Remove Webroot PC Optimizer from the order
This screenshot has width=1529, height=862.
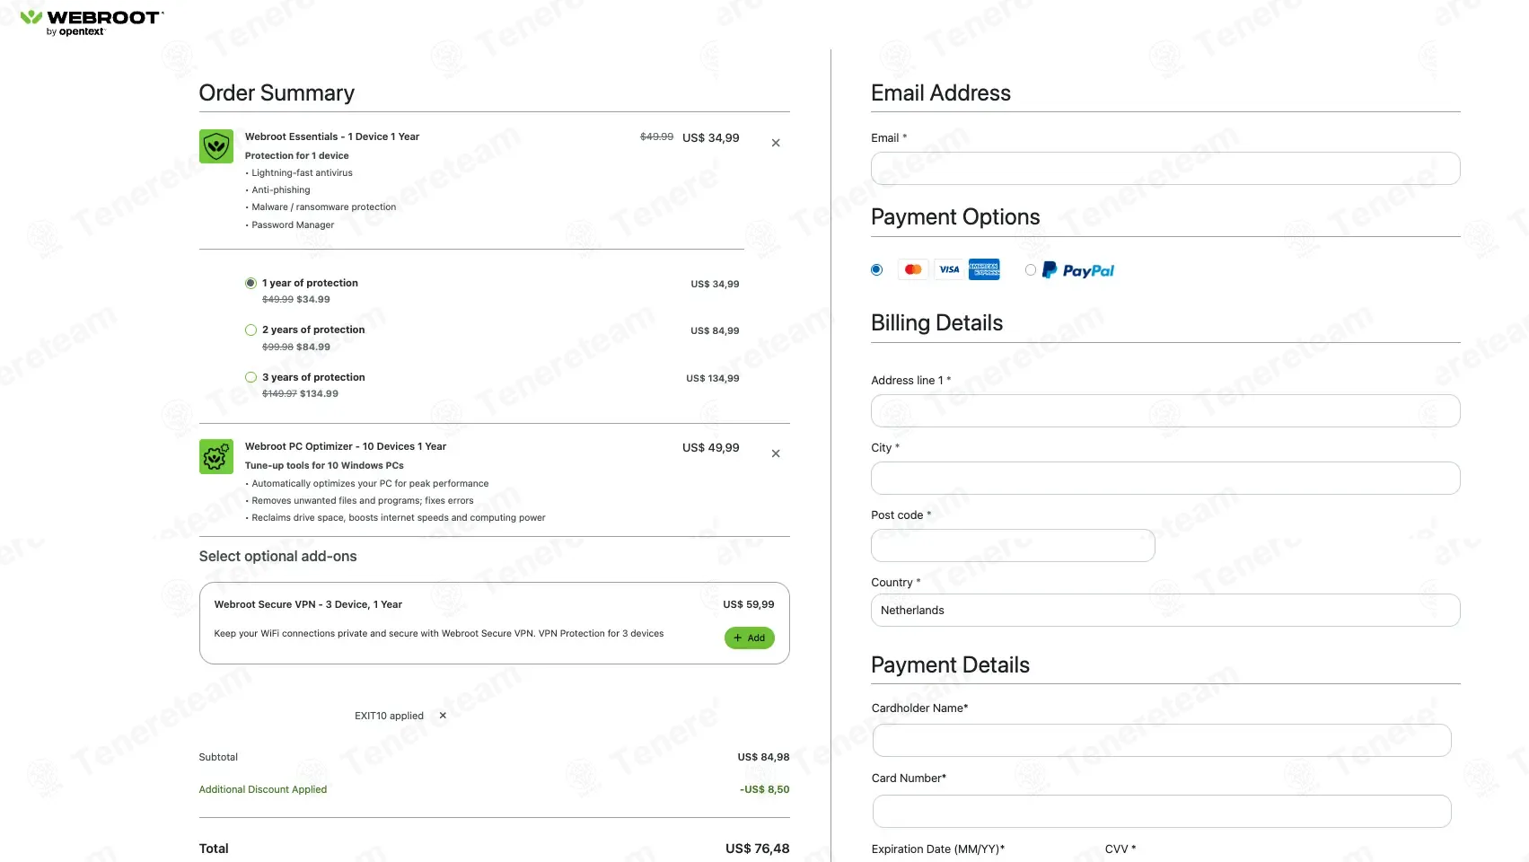(776, 453)
